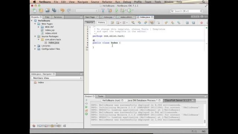Select index.xhtml in Projects tree
This screenshot has height=134, width=238.
pos(51,33)
